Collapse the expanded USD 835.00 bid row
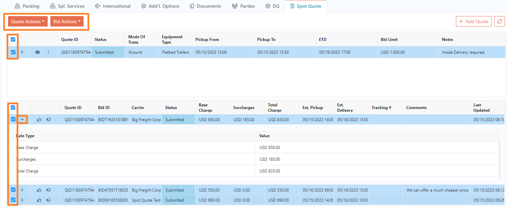This screenshot has height=211, width=508. (x=22, y=119)
